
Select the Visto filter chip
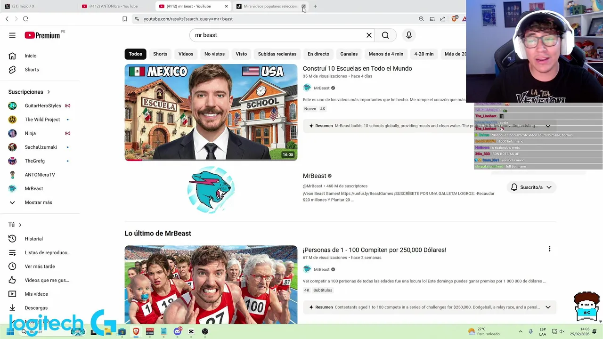point(241,54)
